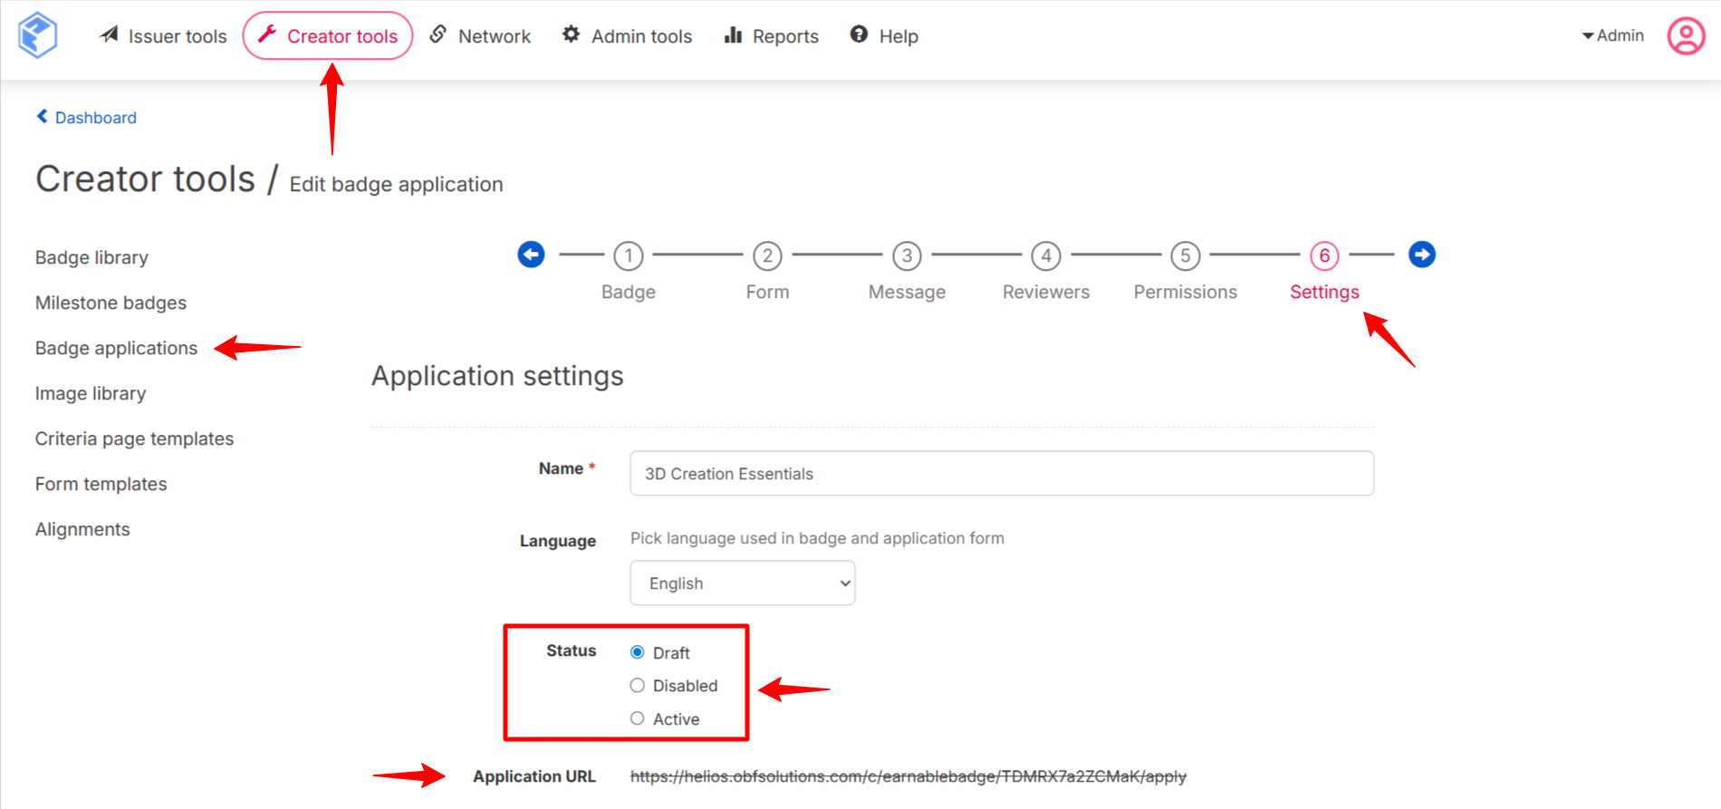Click the Open Badge Factory logo icon
The image size is (1721, 809).
pos(38,35)
